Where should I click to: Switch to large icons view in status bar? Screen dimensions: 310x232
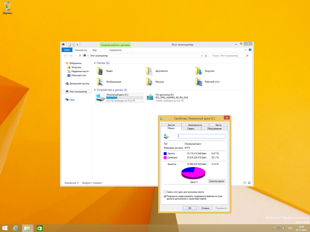(250, 183)
